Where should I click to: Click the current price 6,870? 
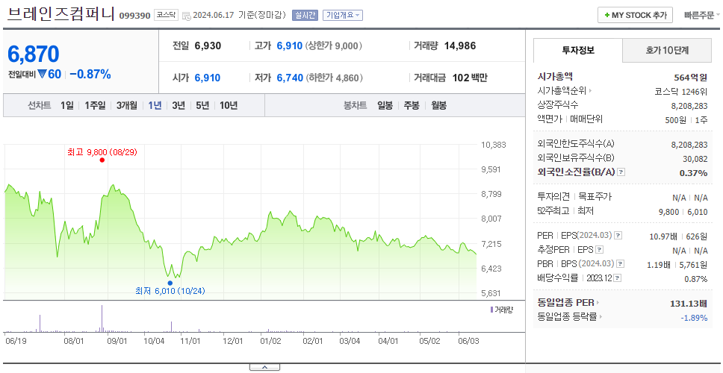(x=33, y=54)
